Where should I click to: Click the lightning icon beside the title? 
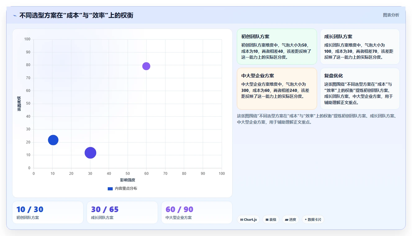pyautogui.click(x=15, y=16)
